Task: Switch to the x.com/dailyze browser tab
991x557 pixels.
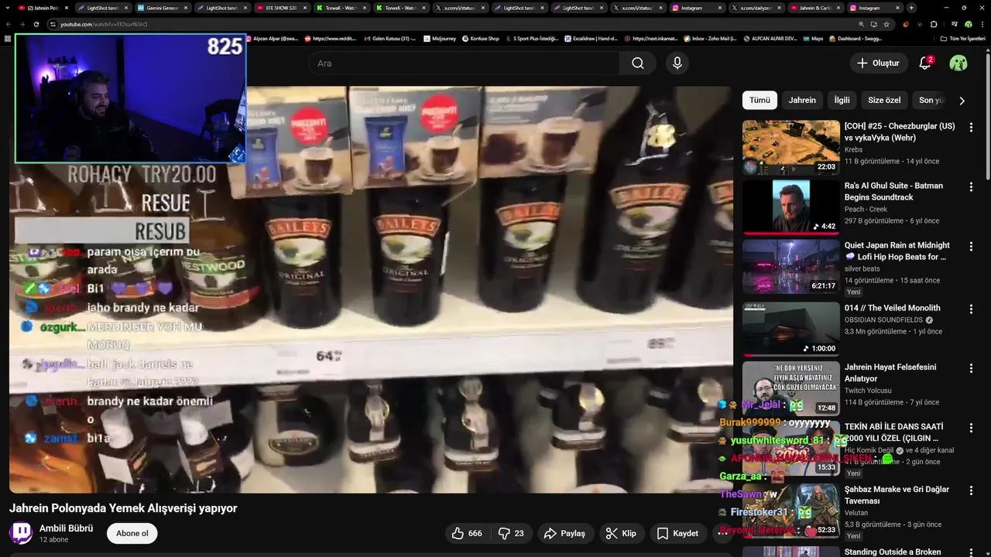Action: (756, 8)
